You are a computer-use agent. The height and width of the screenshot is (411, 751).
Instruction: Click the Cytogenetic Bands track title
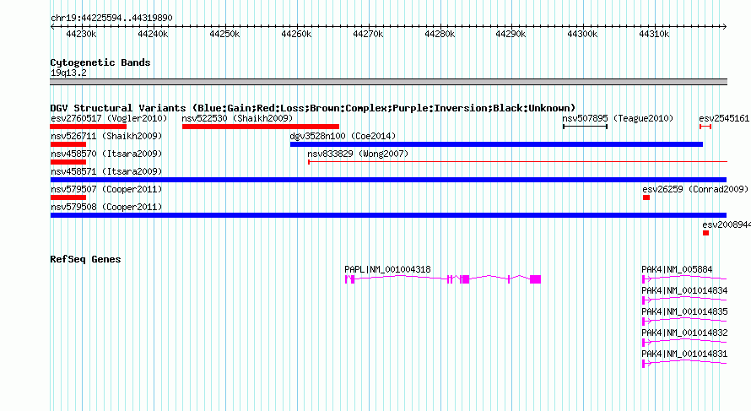[x=100, y=62]
